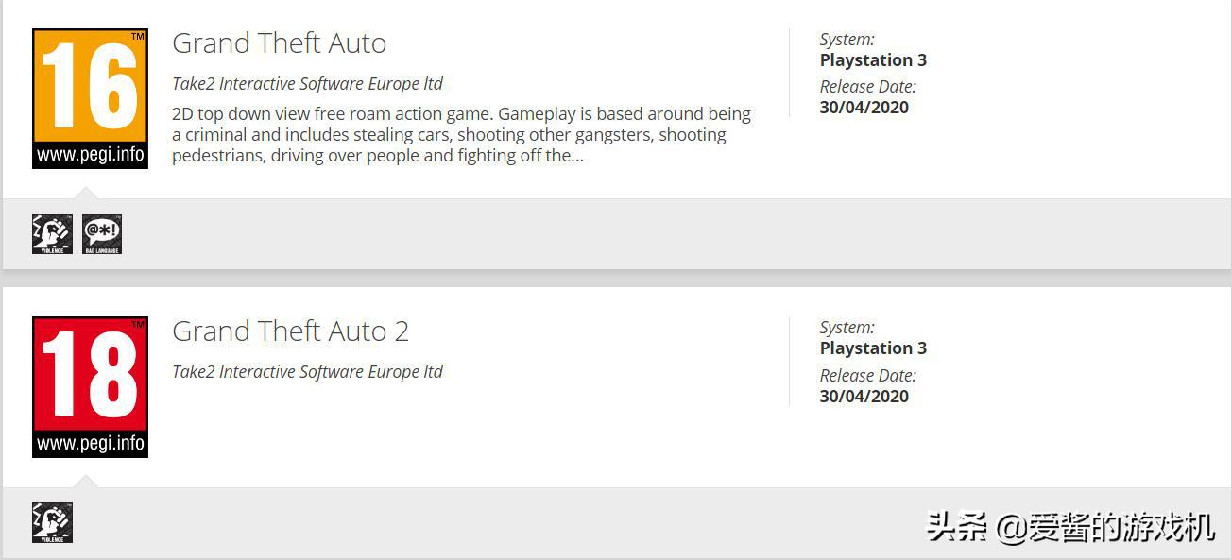Select Violence descriptor icon under Grand Theft Auto
The height and width of the screenshot is (560, 1232).
click(x=52, y=234)
